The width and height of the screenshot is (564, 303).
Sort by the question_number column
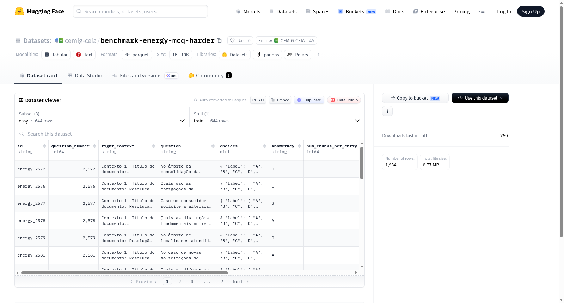point(94,146)
